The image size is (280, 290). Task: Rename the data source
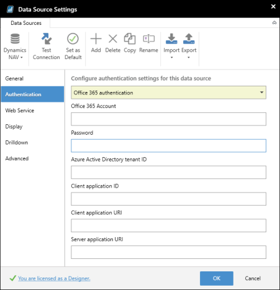pos(148,43)
